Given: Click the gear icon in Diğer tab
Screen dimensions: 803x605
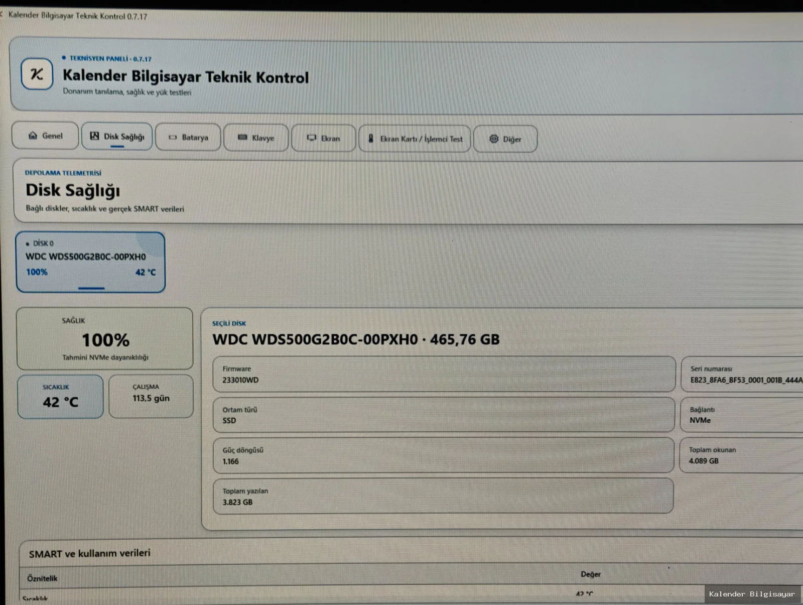Looking at the screenshot, I should [494, 139].
